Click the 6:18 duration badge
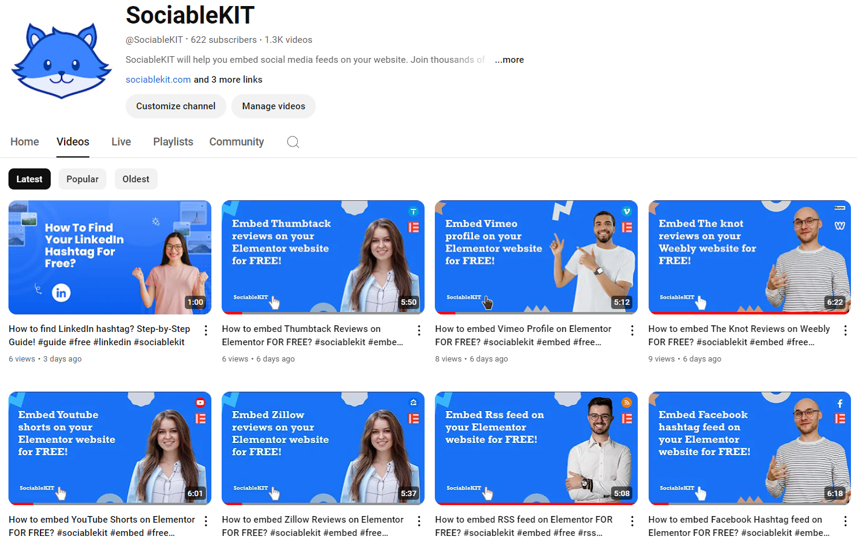The width and height of the screenshot is (857, 545). [835, 494]
